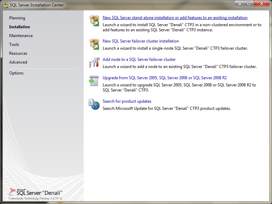The width and height of the screenshot is (272, 204).
Task: Click the product updates globe icon
Action: pyautogui.click(x=94, y=104)
